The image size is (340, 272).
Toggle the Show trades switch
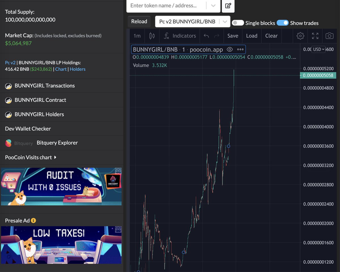(x=282, y=23)
